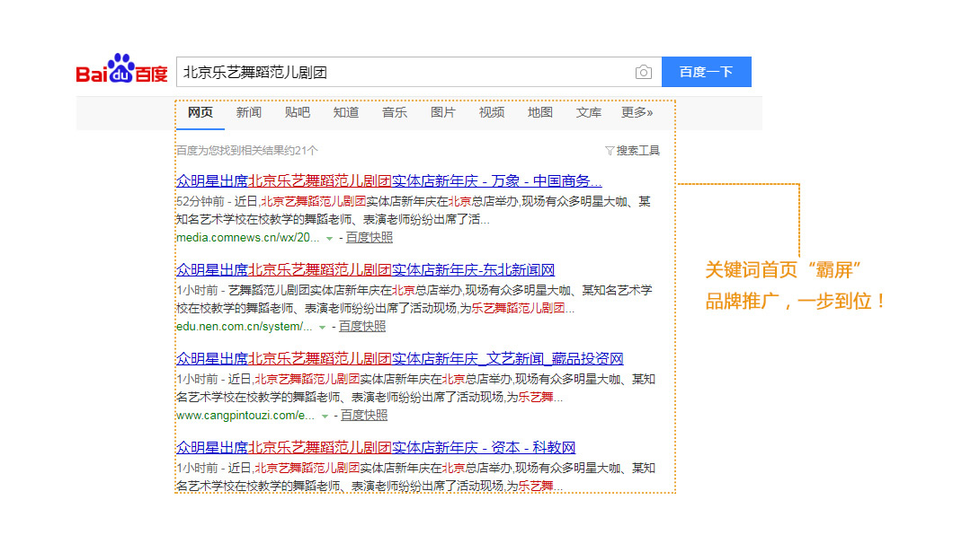Click the Baidu logo
Image resolution: width=962 pixels, height=544 pixels.
coord(120,70)
